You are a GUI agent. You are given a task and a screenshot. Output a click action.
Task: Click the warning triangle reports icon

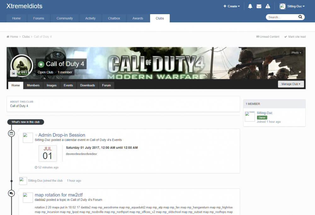click(x=268, y=6)
